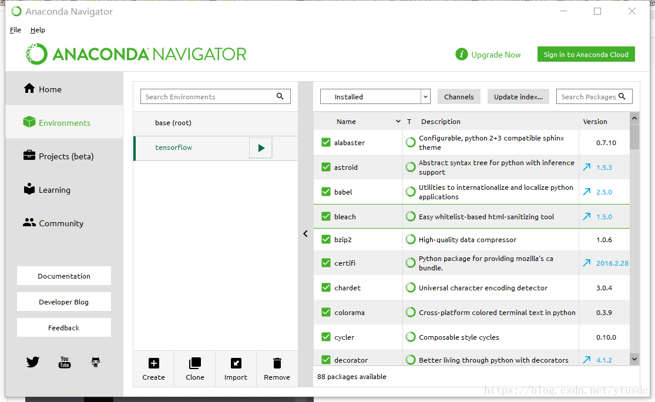Toggle the bleach package checkbox
The width and height of the screenshot is (655, 402).
click(326, 216)
